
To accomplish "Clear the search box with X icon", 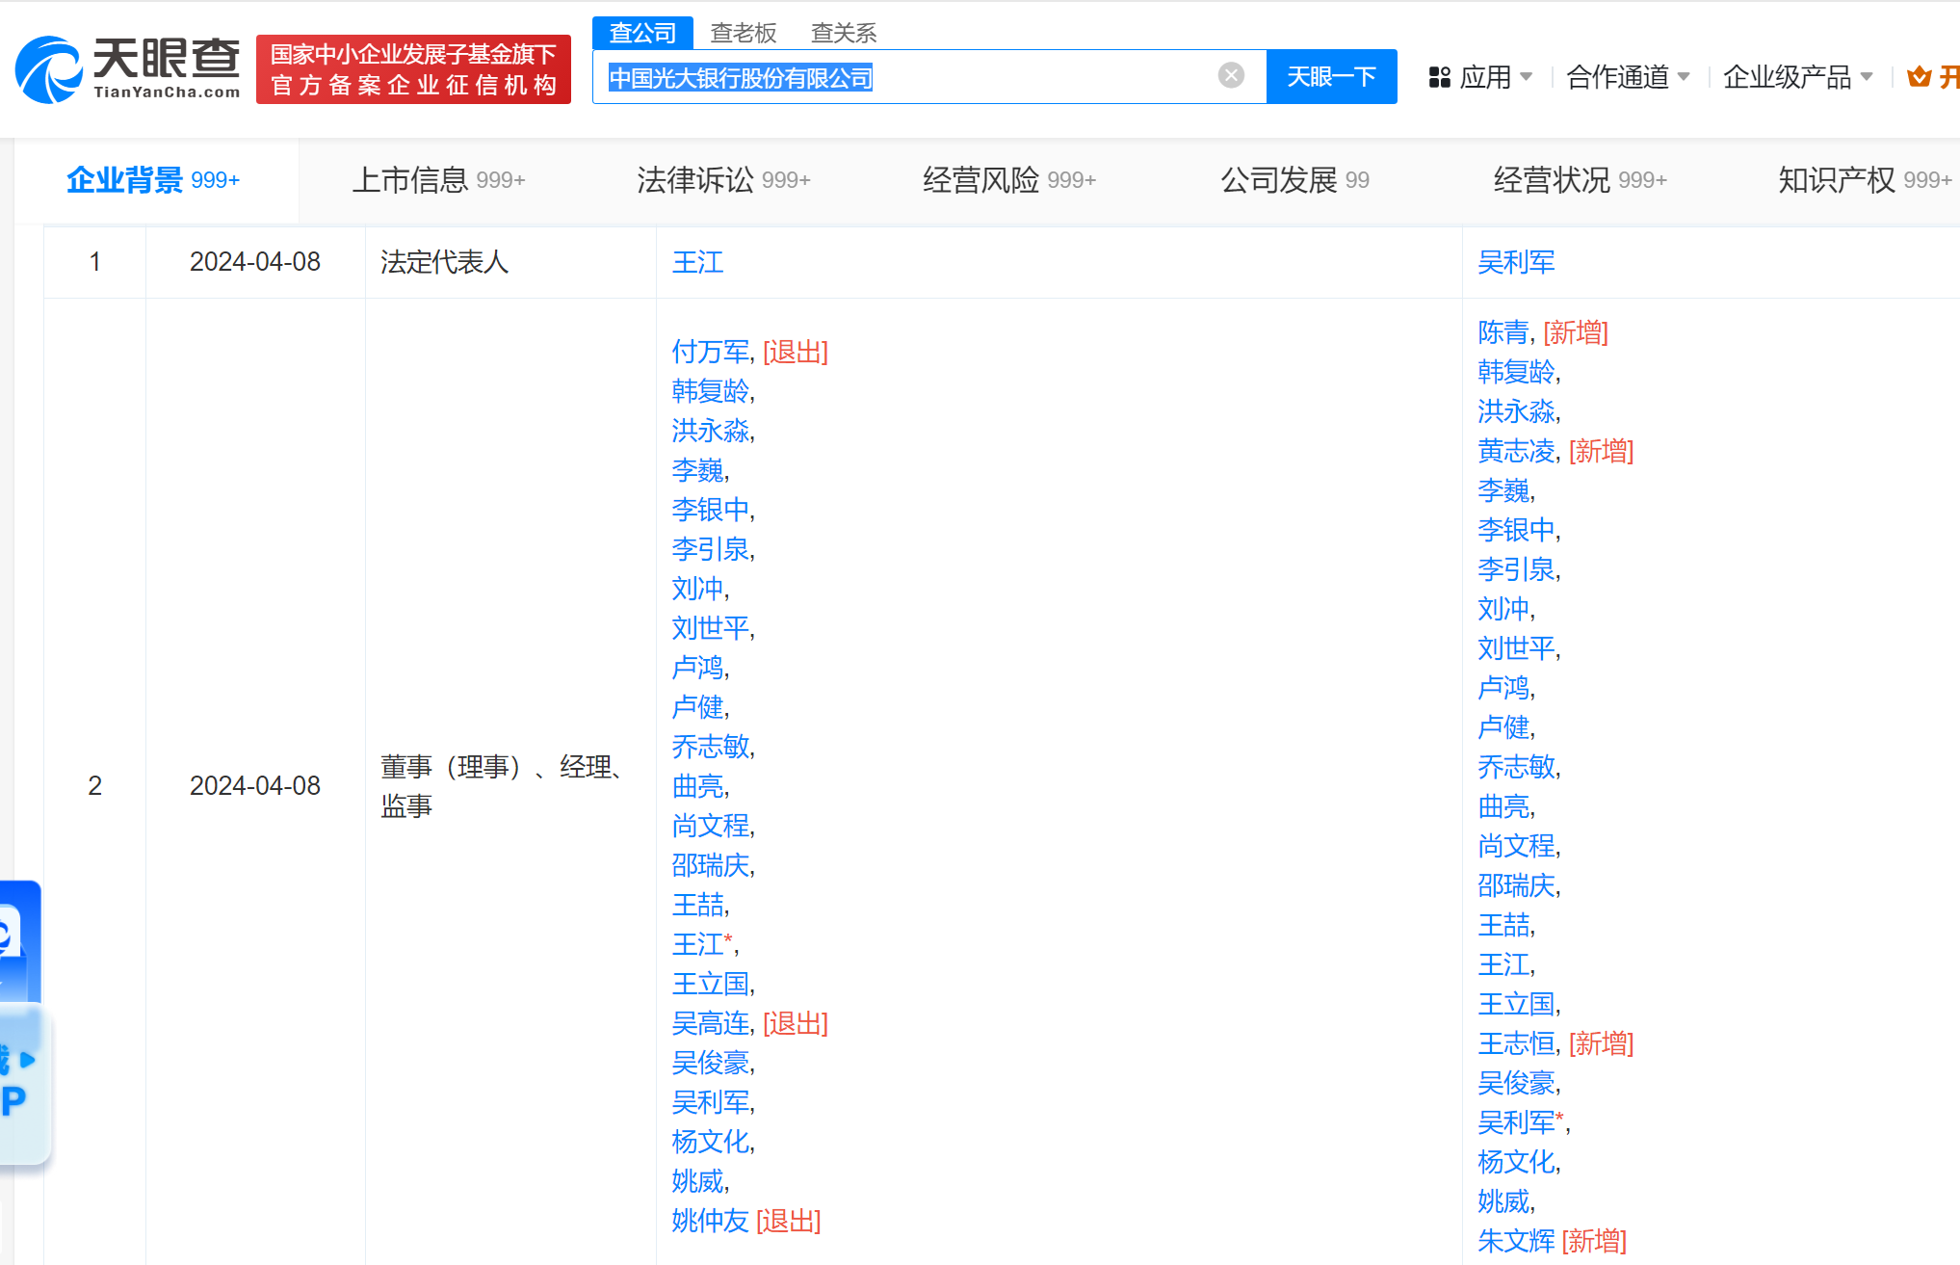I will pos(1230,76).
